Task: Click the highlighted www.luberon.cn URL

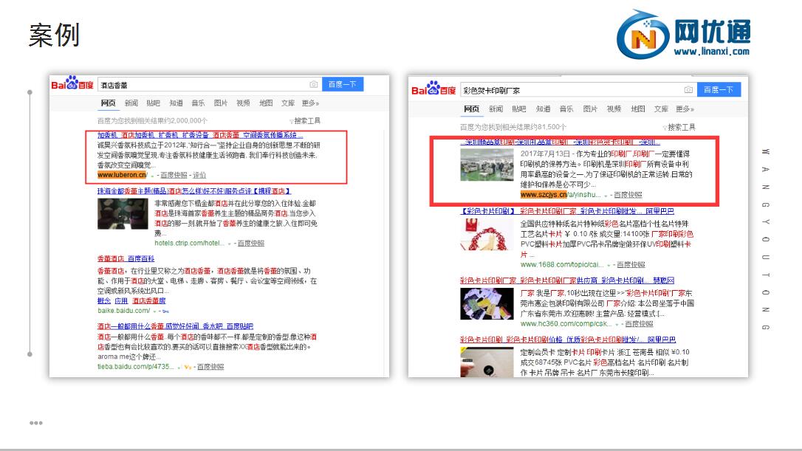Action: (122, 175)
